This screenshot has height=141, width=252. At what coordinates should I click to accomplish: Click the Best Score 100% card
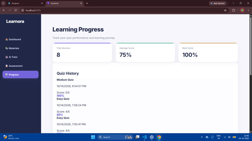pyautogui.click(x=208, y=52)
